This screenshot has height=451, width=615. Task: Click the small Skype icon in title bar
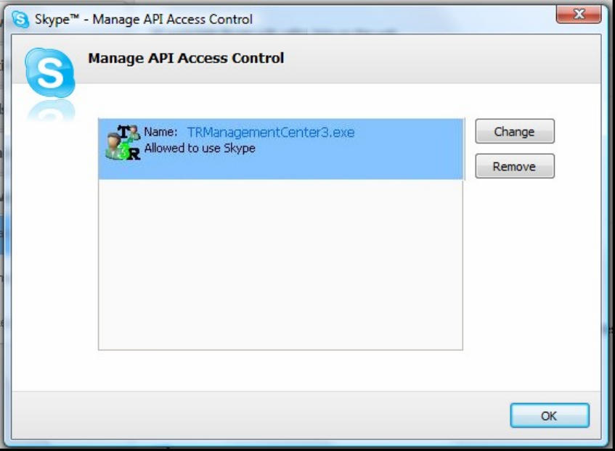click(20, 19)
